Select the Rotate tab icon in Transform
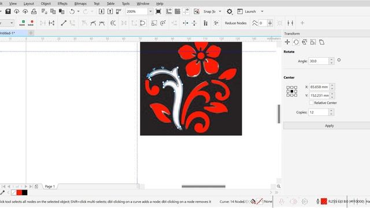Screen dimensions: 370x208 tap(296, 42)
